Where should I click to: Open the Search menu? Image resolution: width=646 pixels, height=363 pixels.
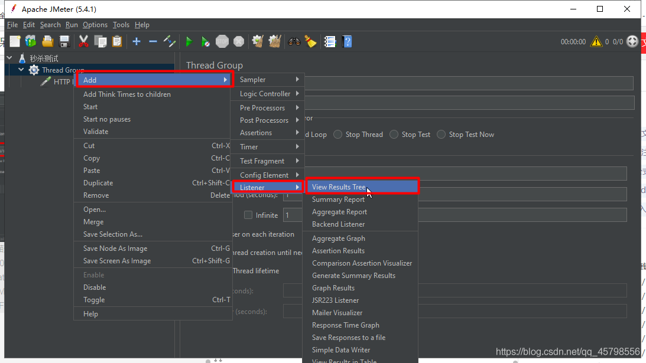[x=50, y=25]
